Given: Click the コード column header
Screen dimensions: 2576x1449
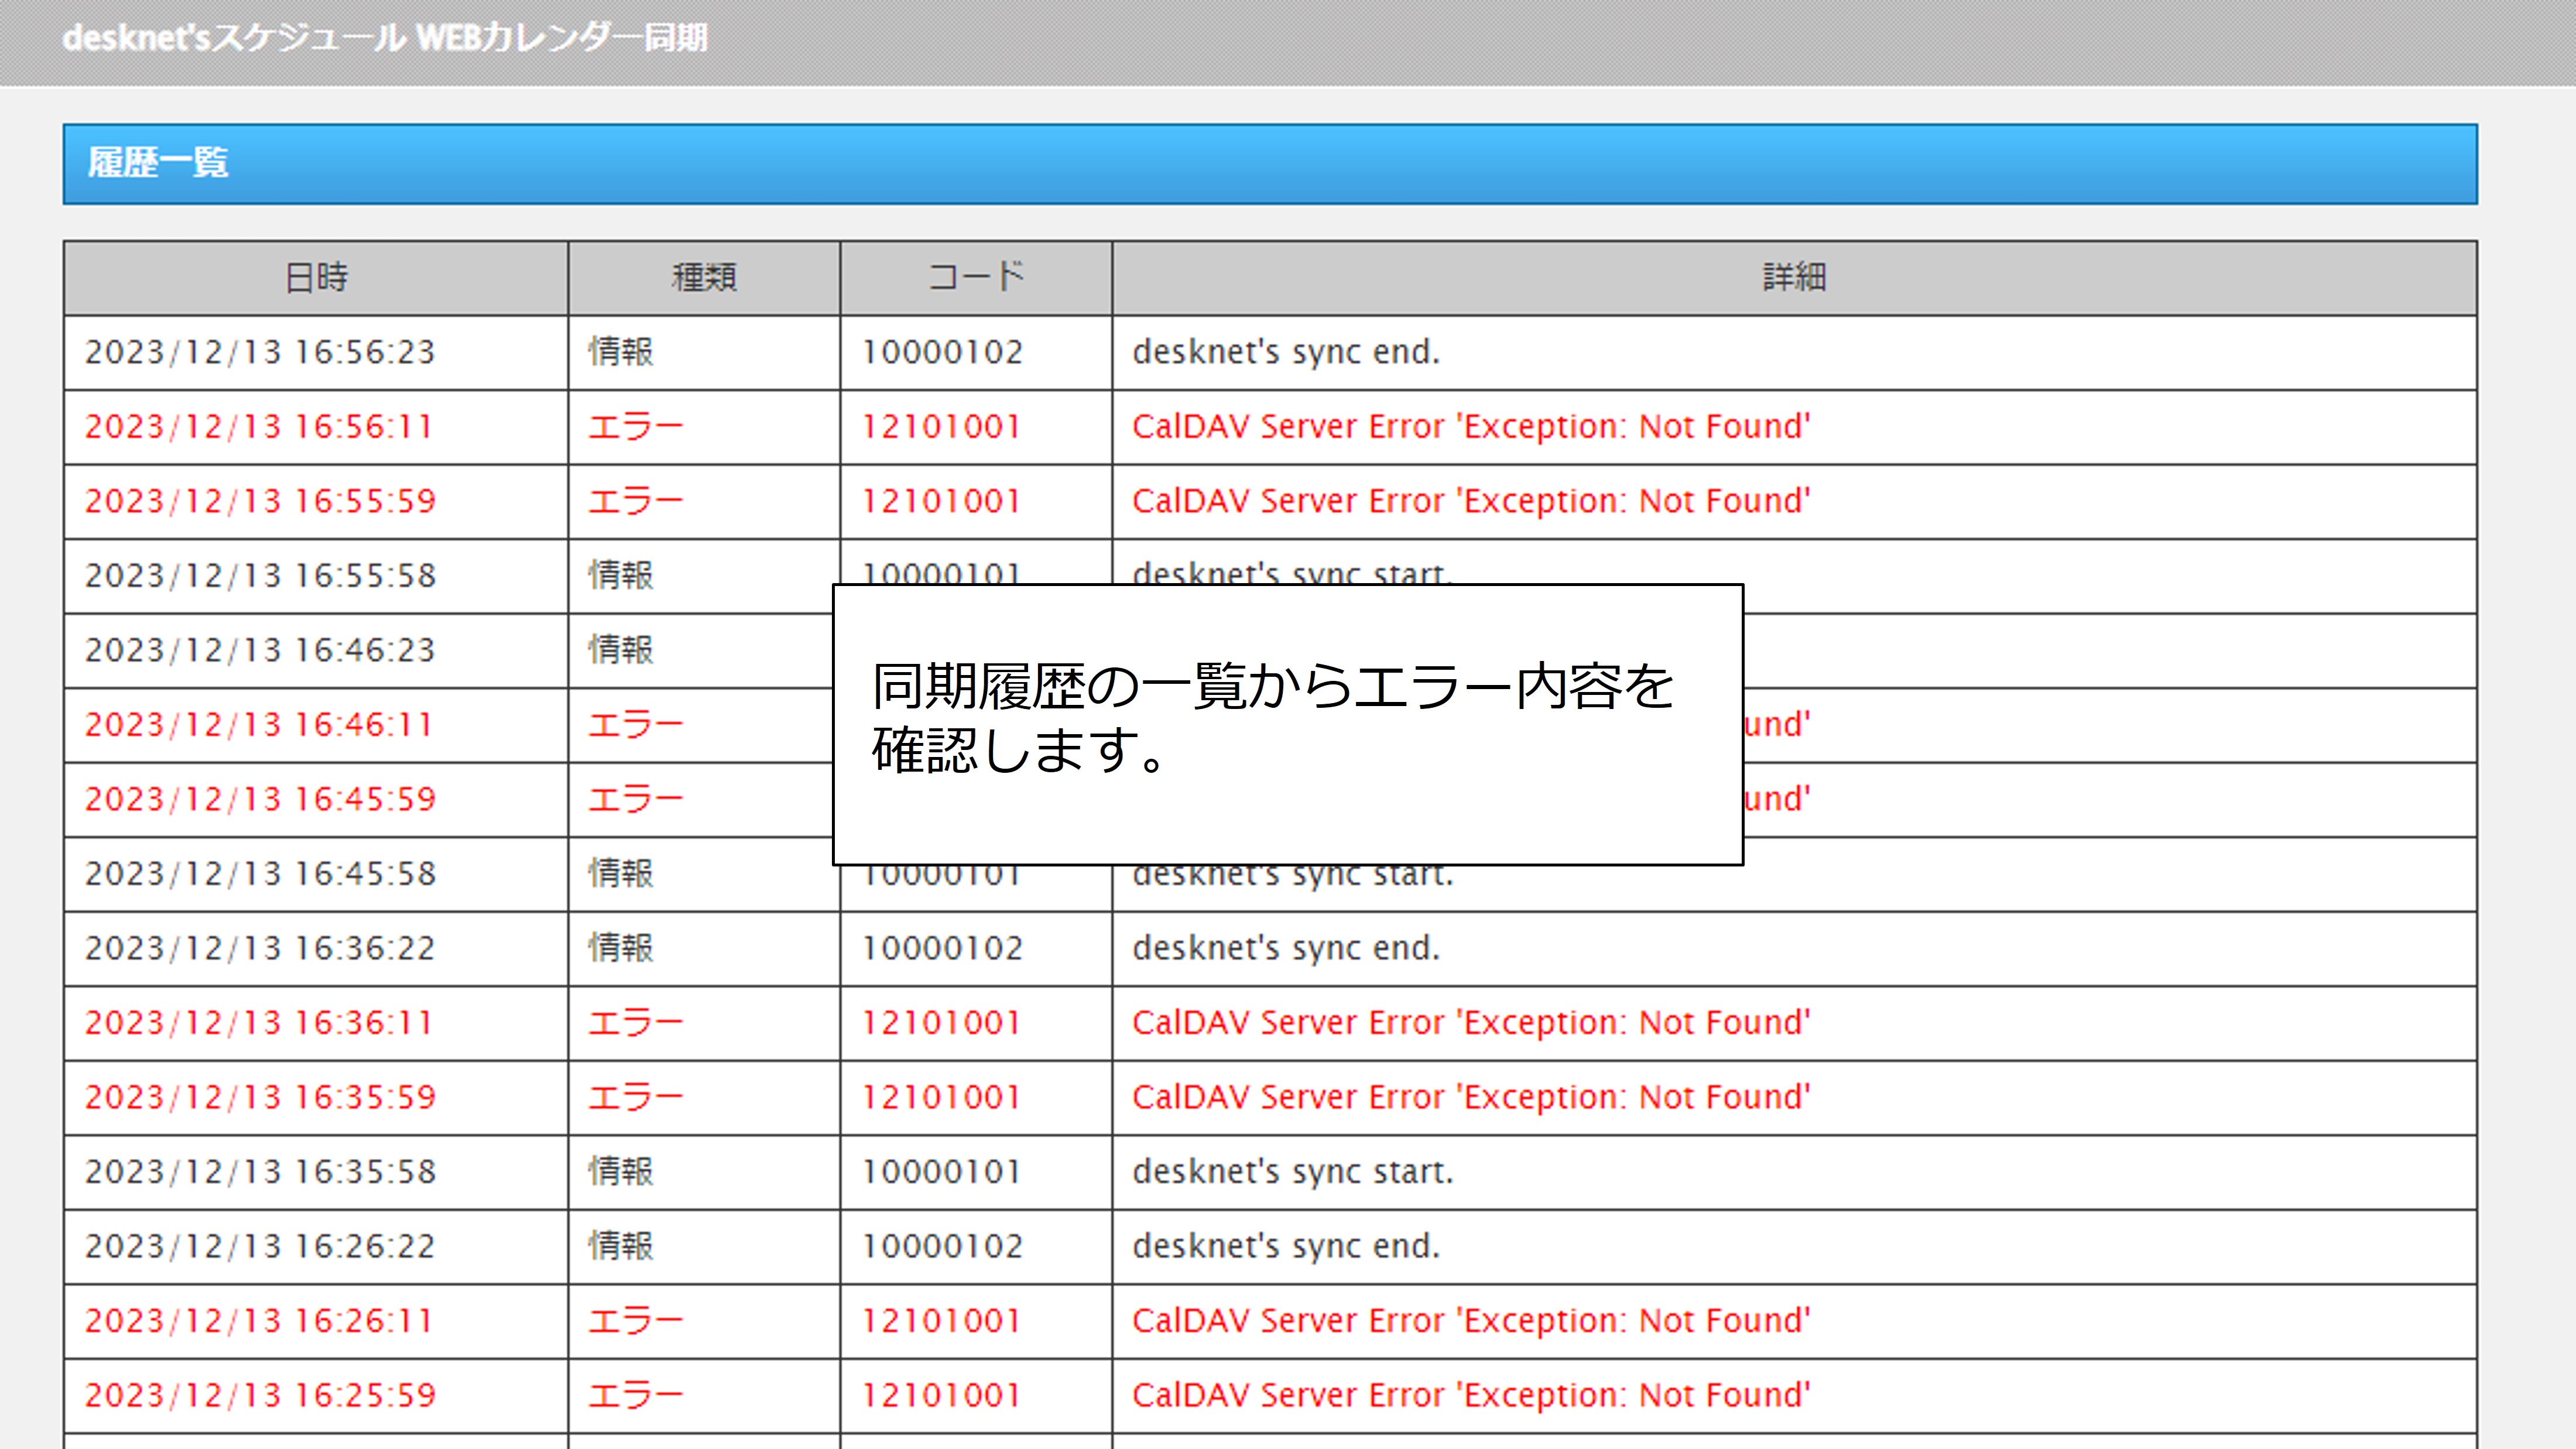Looking at the screenshot, I should 976,277.
